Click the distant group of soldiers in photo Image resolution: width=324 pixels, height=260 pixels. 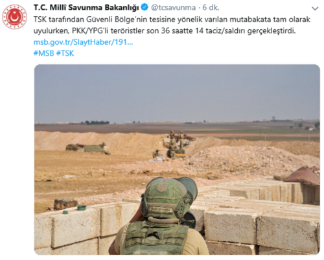[174, 144]
